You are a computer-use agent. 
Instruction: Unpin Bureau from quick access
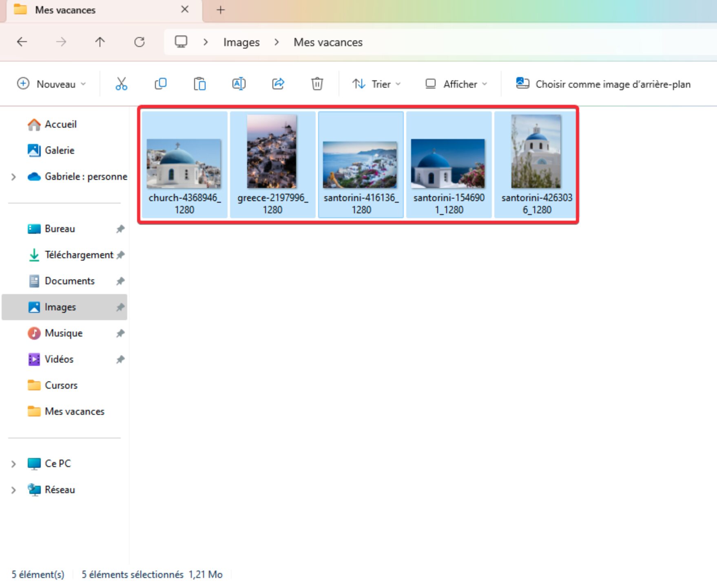[120, 229]
